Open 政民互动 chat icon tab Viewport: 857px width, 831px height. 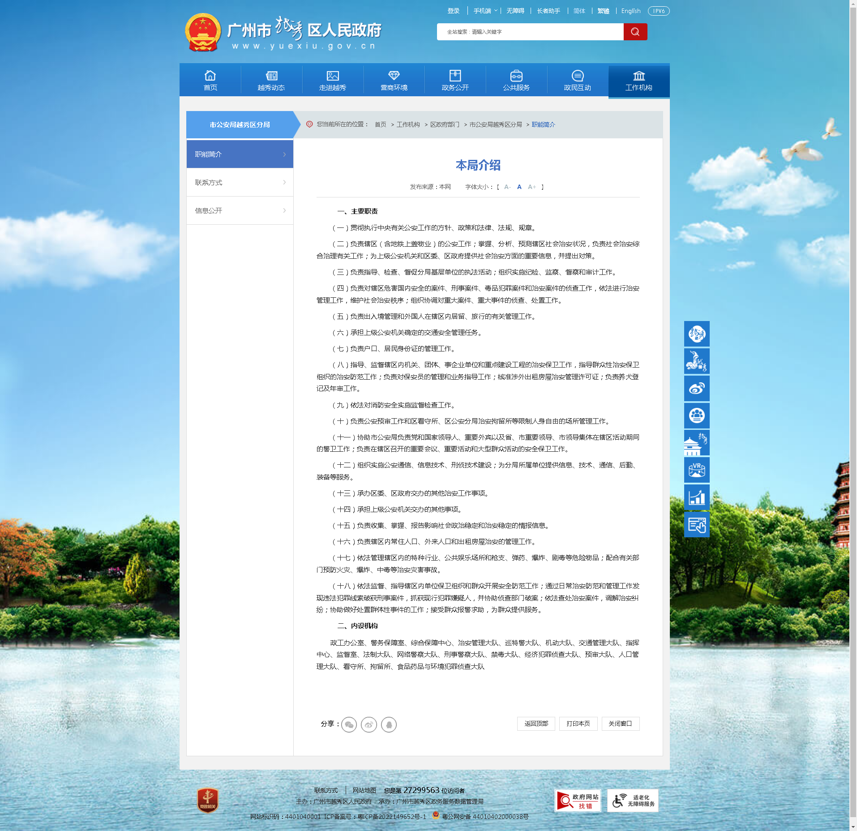(578, 81)
